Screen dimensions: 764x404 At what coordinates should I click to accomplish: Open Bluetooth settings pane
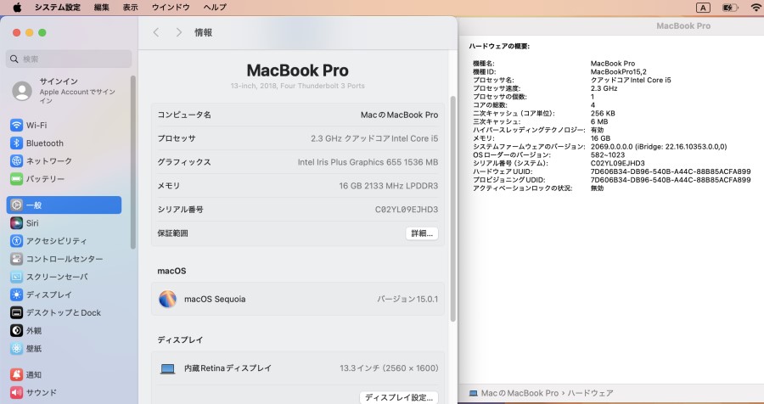64,143
